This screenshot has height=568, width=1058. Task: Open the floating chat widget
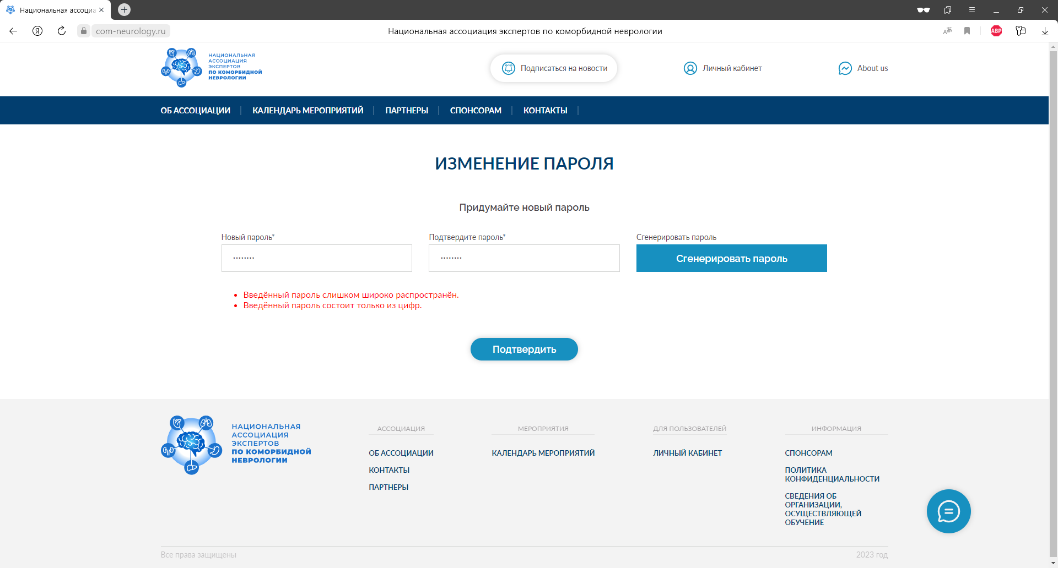948,511
